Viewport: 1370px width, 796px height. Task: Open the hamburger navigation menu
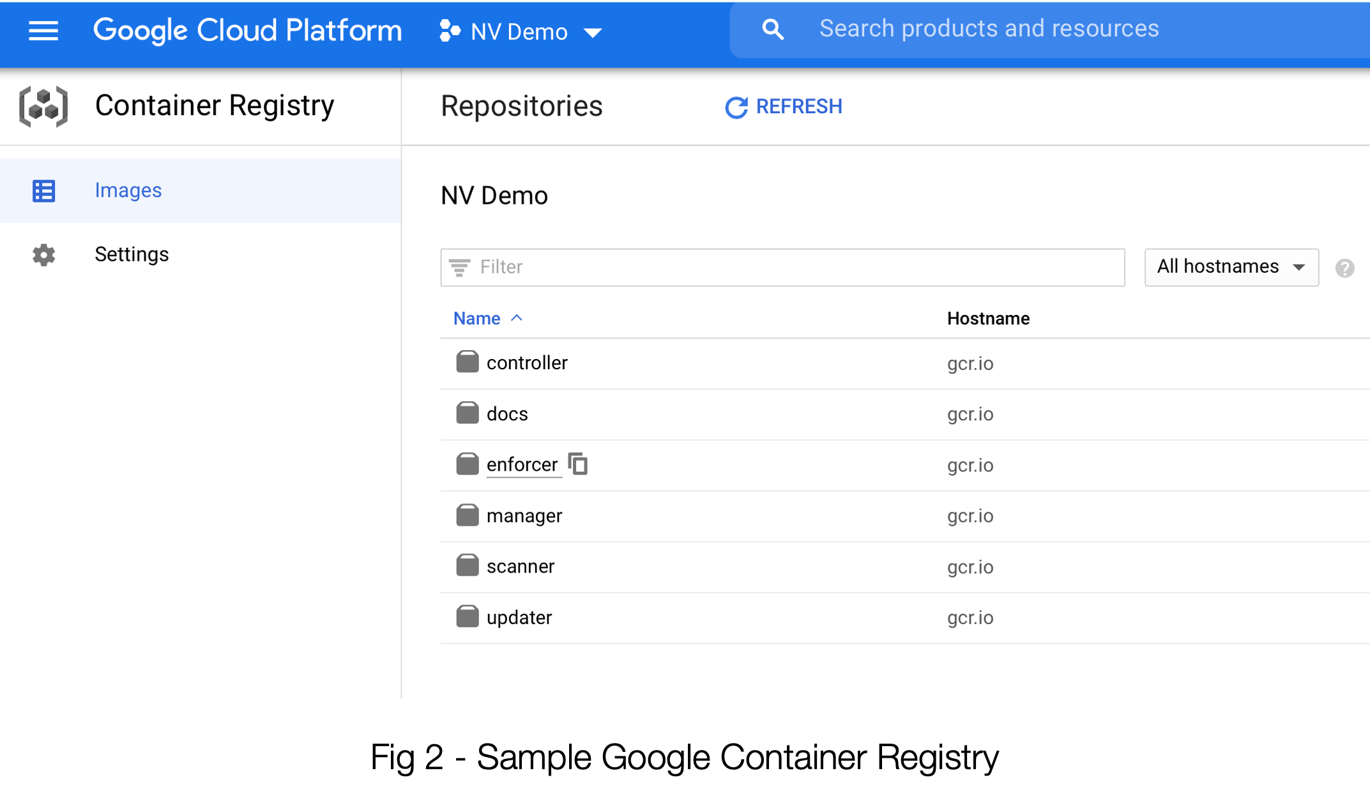[43, 30]
